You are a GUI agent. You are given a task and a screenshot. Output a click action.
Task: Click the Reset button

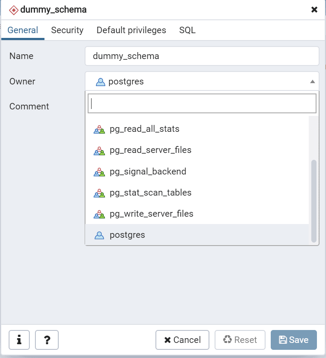click(240, 340)
